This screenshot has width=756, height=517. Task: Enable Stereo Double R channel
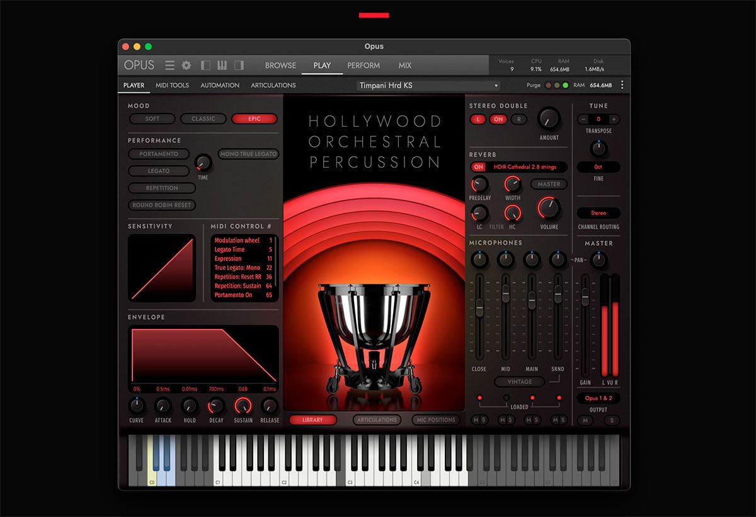pyautogui.click(x=518, y=119)
